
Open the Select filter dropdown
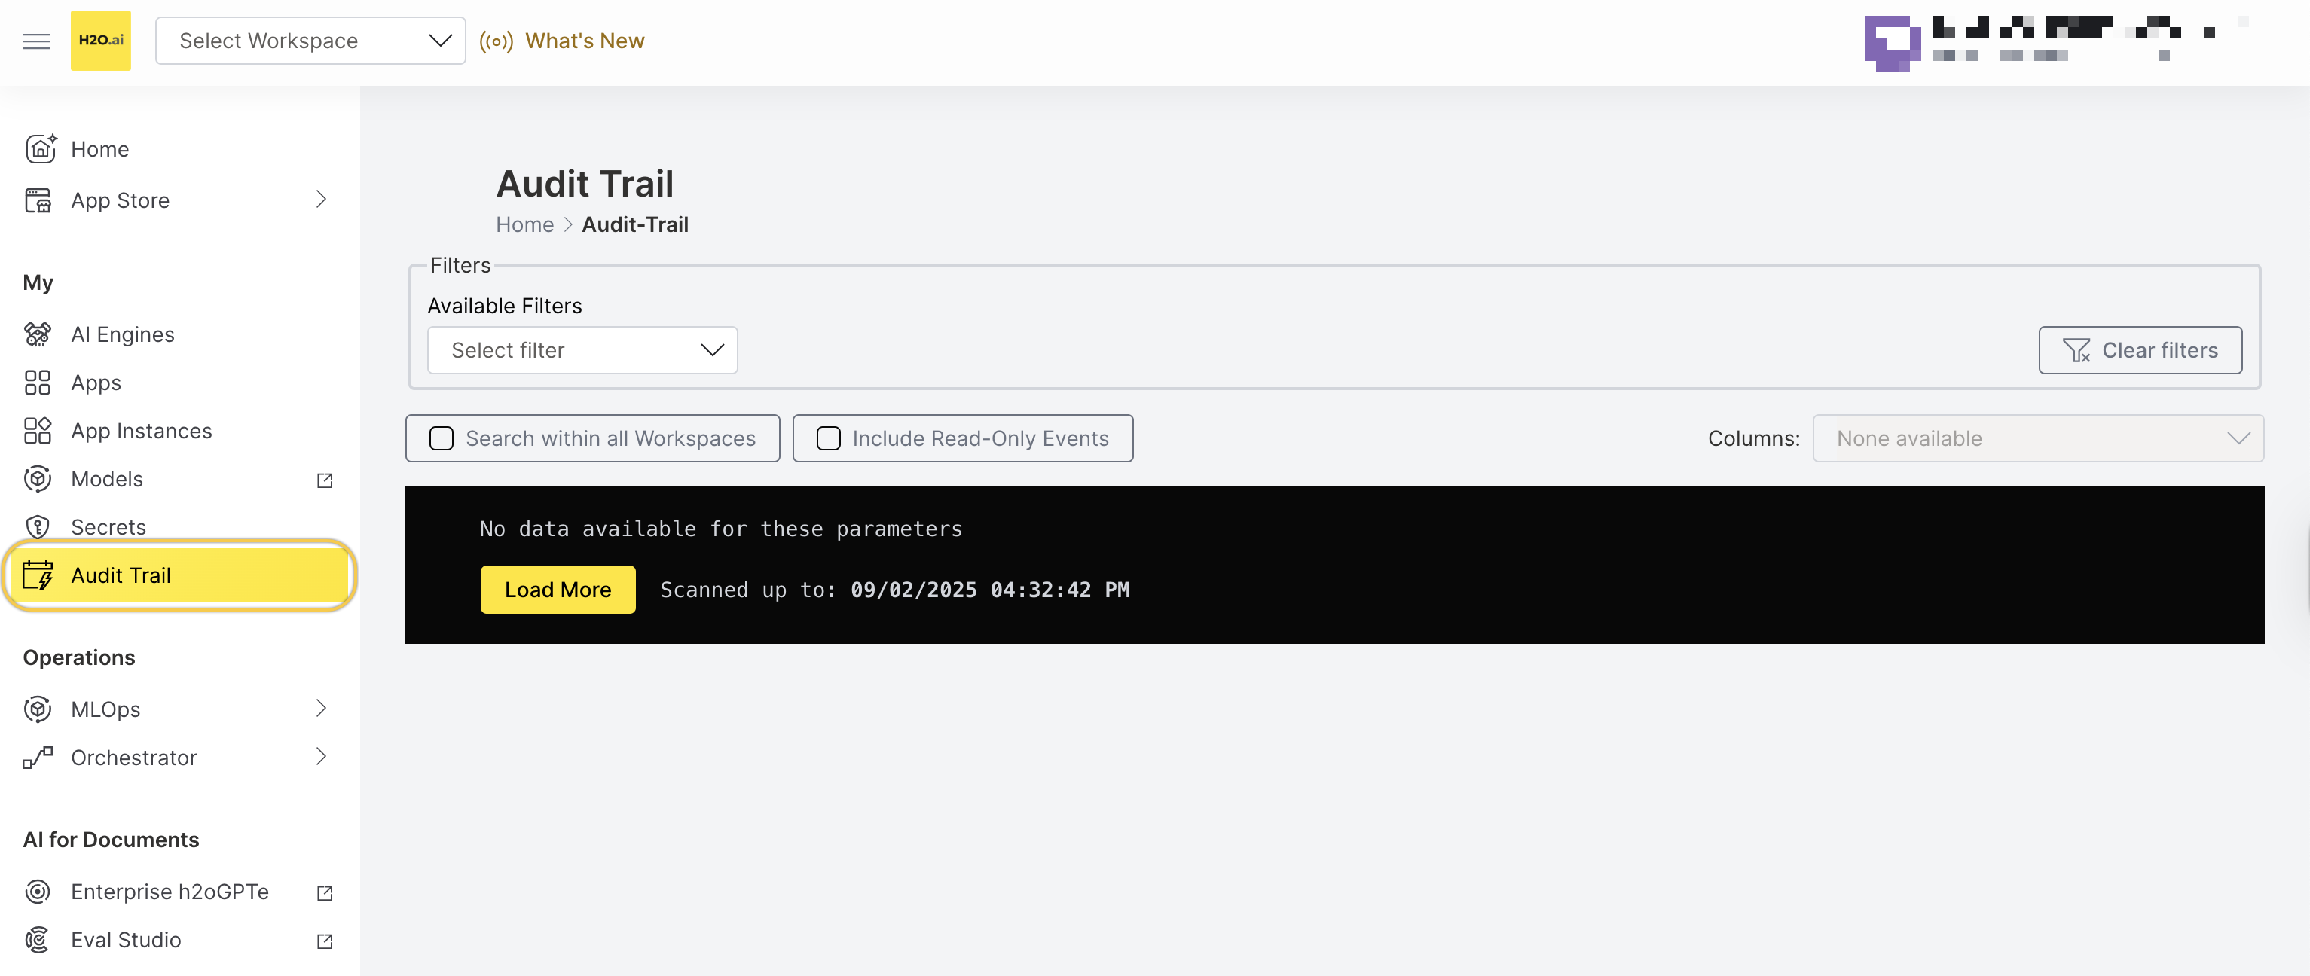(582, 350)
